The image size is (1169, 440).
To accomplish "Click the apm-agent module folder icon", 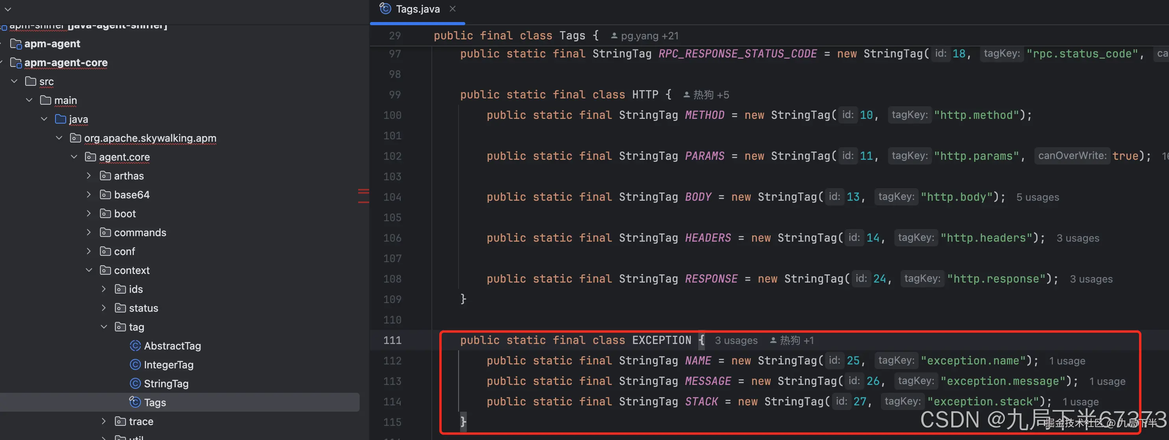I will (x=16, y=44).
